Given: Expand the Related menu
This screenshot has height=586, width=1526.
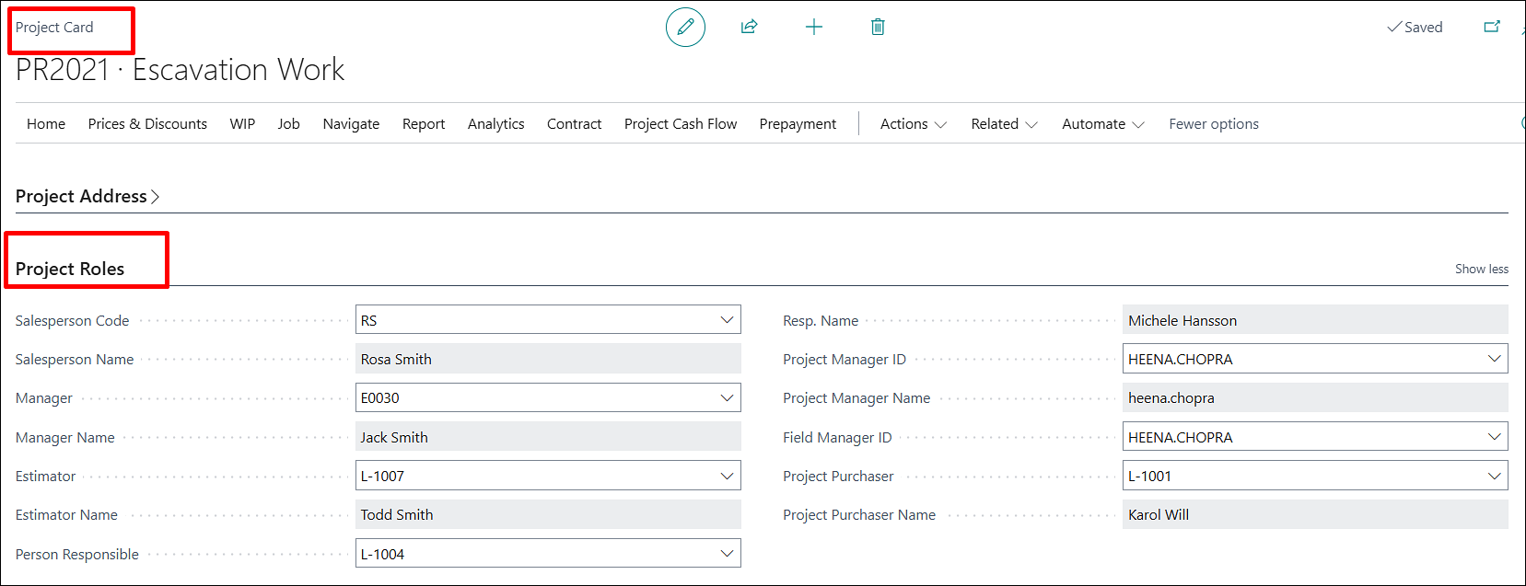Looking at the screenshot, I should (x=1004, y=124).
